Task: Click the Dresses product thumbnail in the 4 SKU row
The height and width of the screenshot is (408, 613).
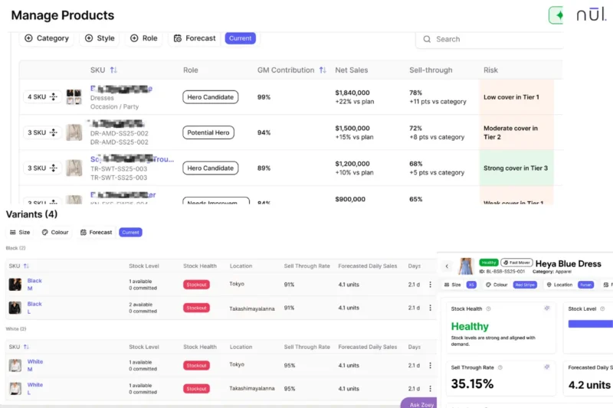Action: [74, 96]
